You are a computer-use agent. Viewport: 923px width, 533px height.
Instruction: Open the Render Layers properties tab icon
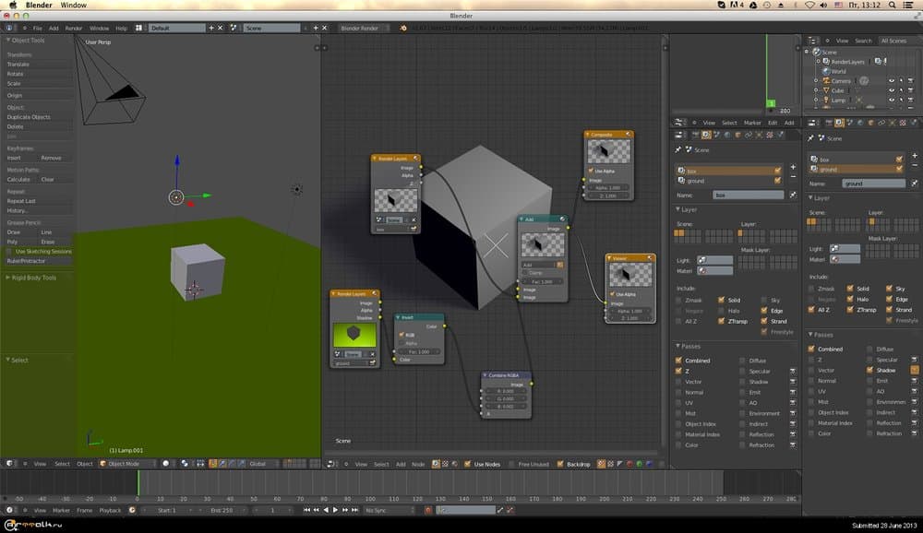click(x=706, y=136)
